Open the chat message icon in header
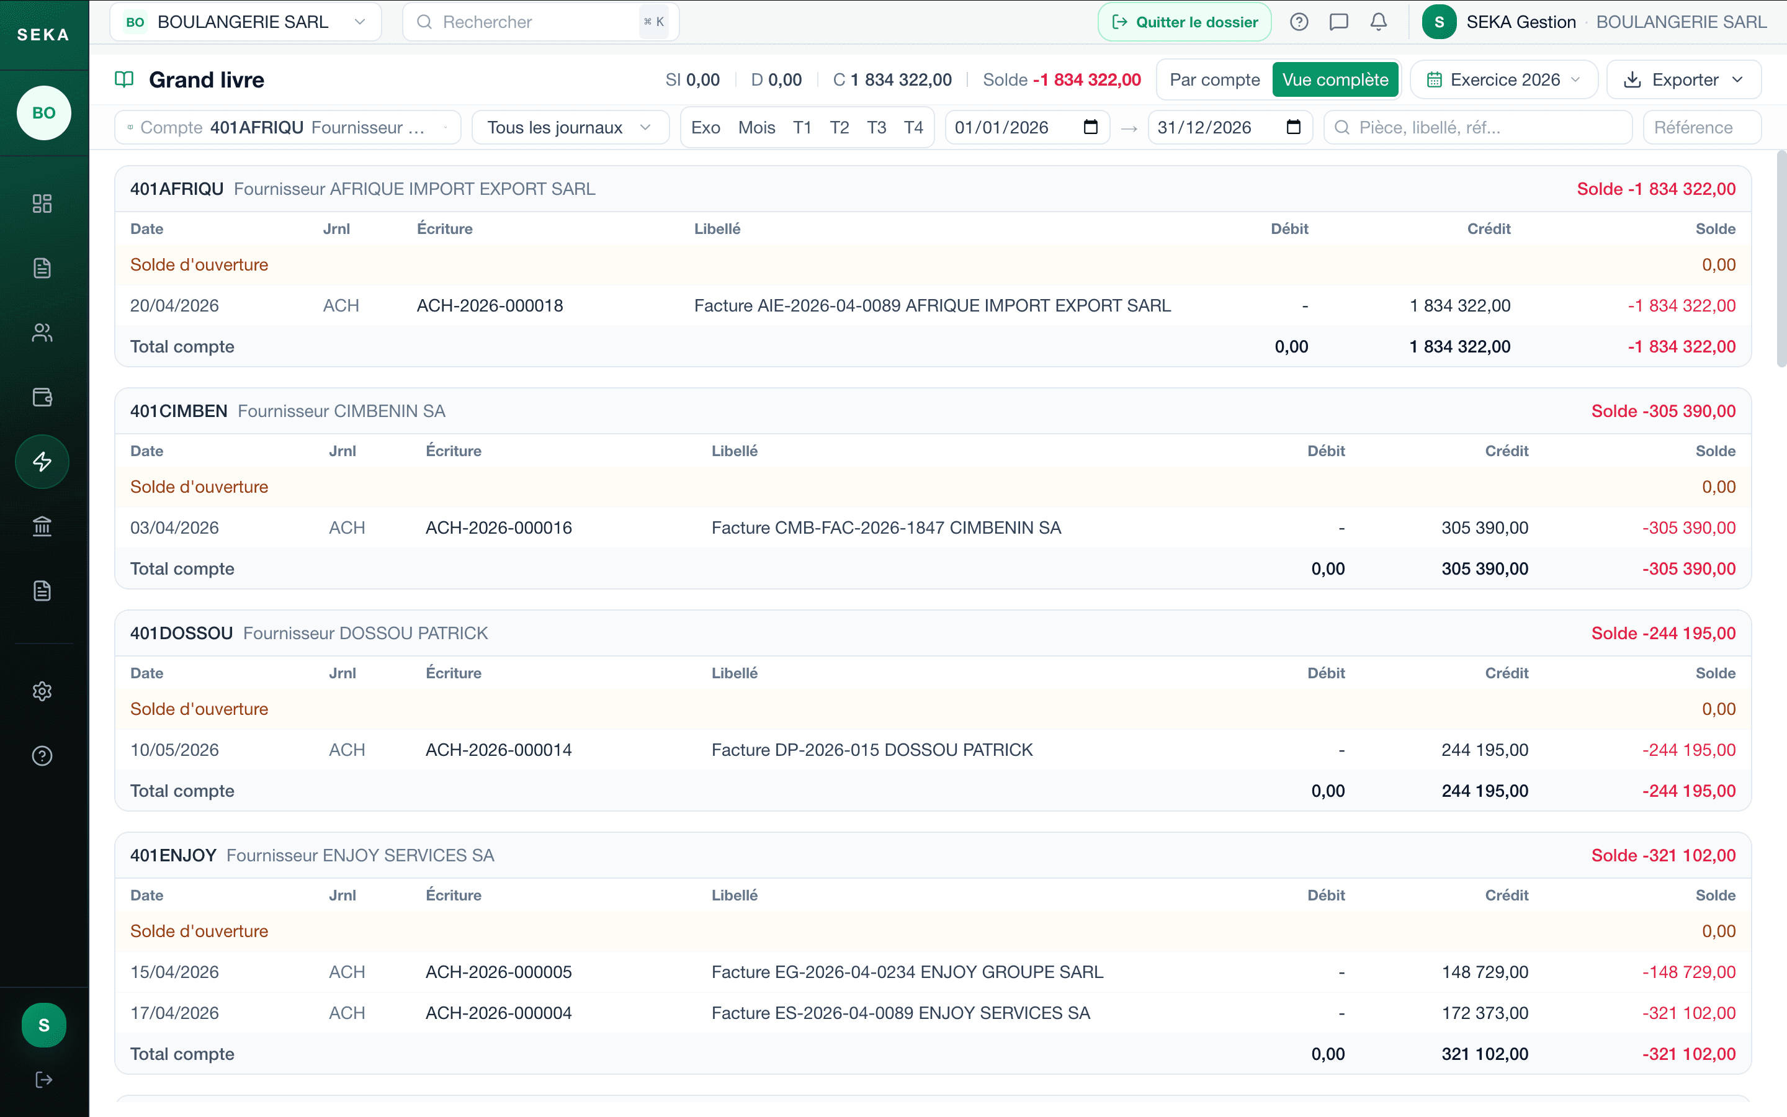This screenshot has height=1117, width=1787. (x=1338, y=22)
